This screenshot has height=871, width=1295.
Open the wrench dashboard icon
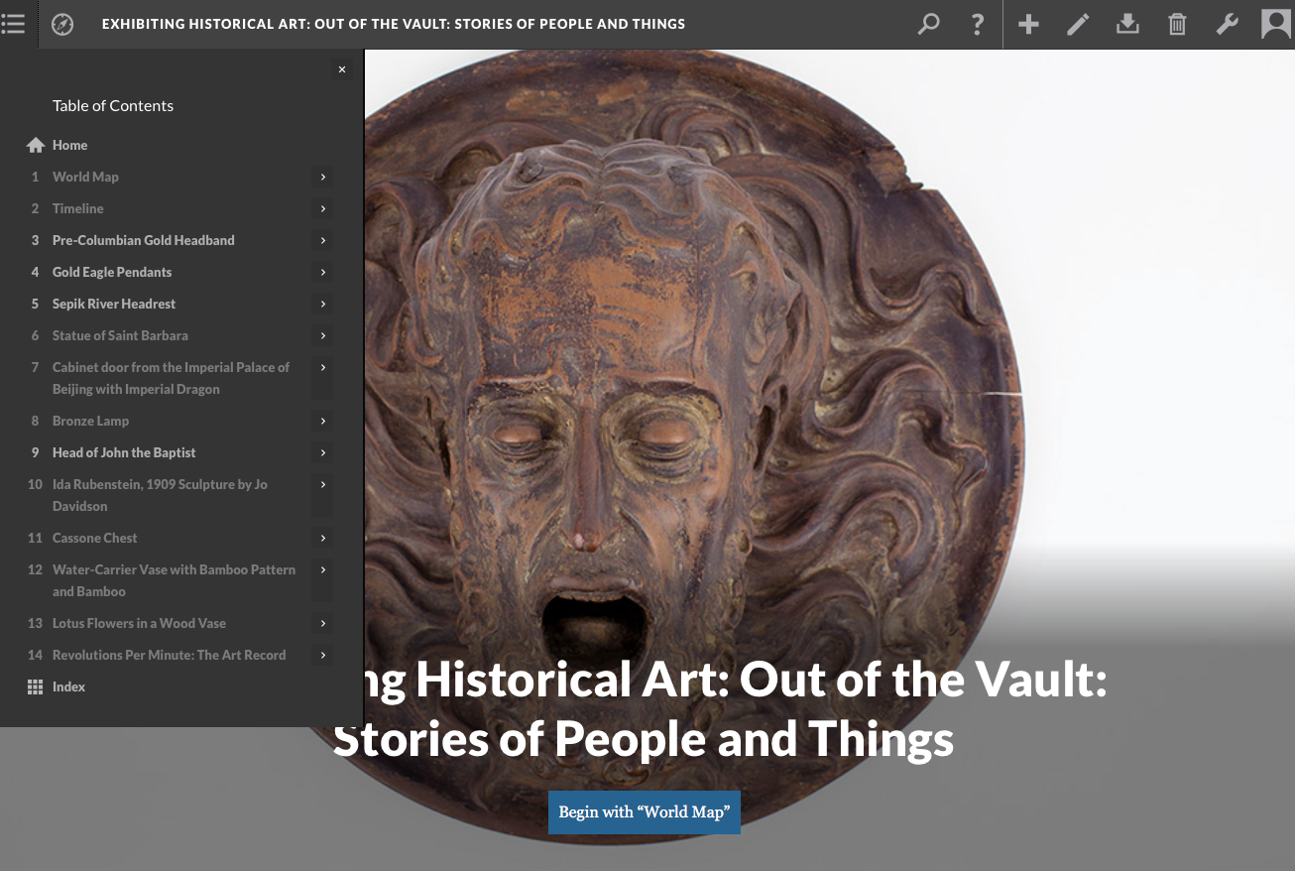pos(1228,24)
